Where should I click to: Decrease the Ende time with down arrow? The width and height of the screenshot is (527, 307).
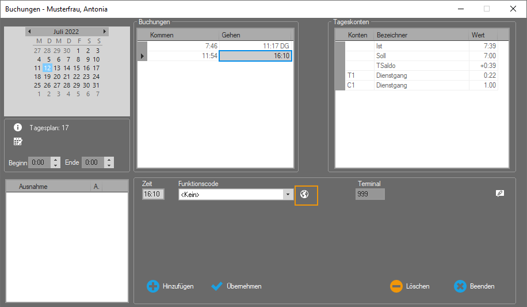pos(109,165)
